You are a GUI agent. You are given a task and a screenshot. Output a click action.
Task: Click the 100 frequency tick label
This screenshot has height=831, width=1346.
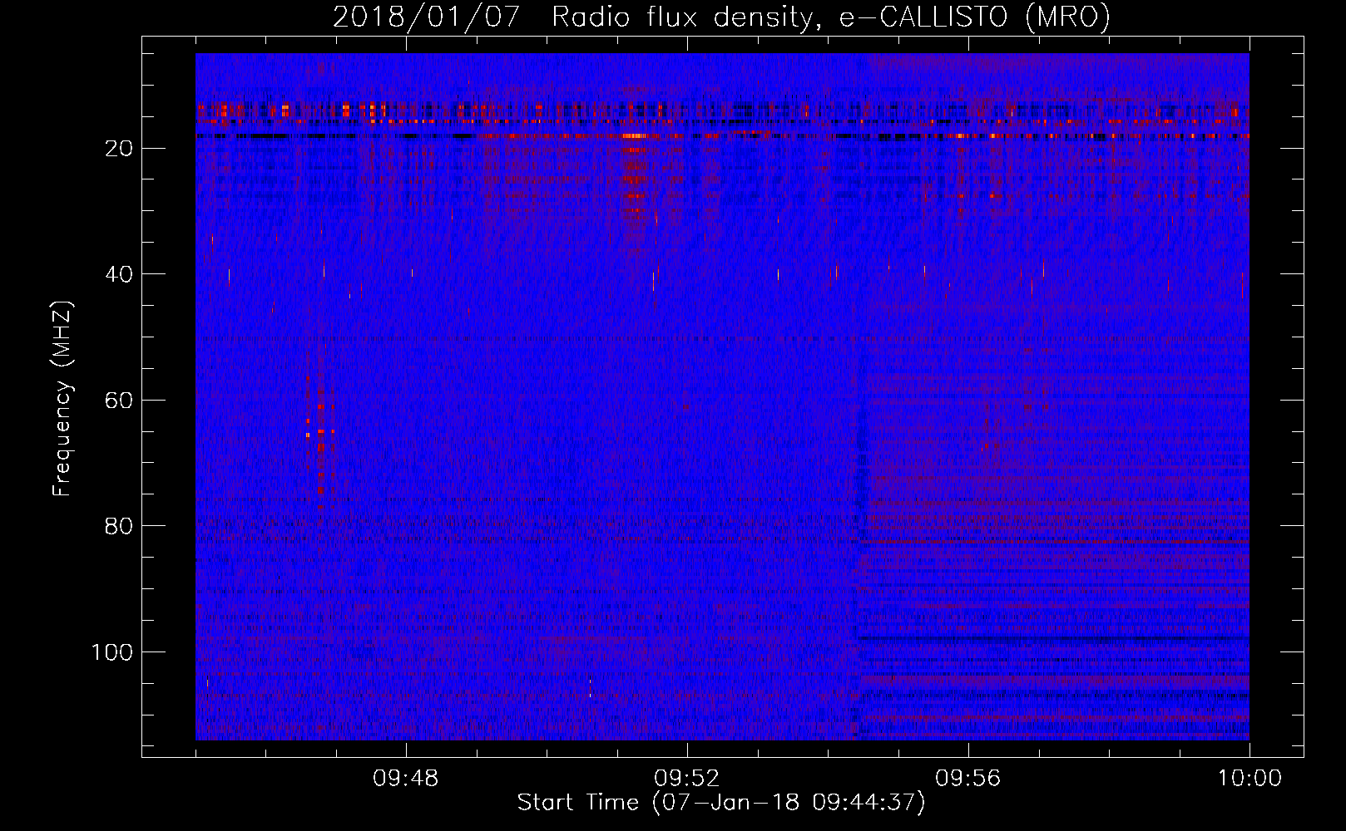click(112, 652)
